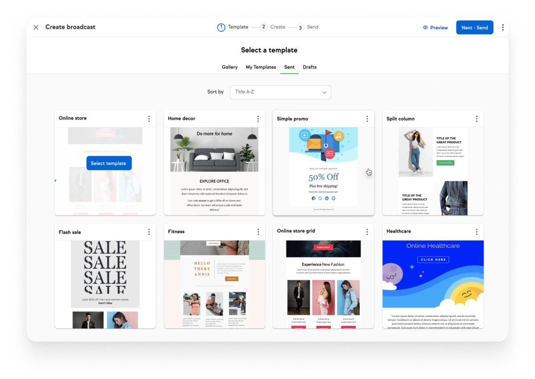Click the Select a template heading
The image size is (535, 379).
pos(269,50)
